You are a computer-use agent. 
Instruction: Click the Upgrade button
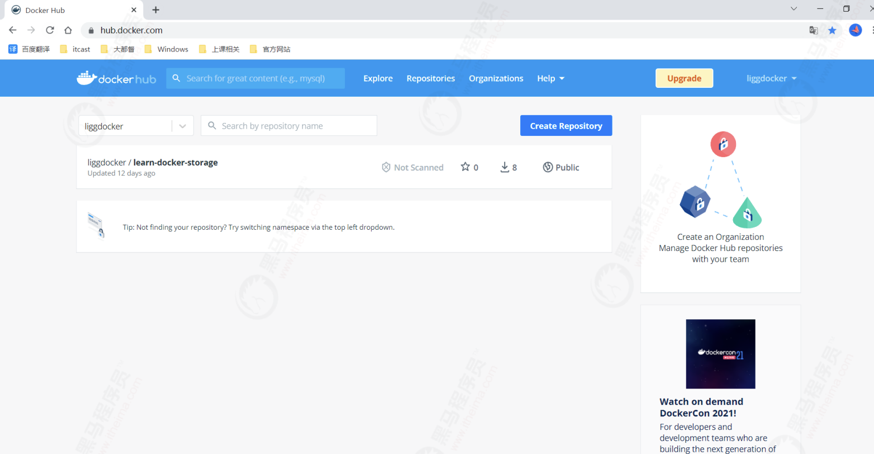pyautogui.click(x=684, y=78)
